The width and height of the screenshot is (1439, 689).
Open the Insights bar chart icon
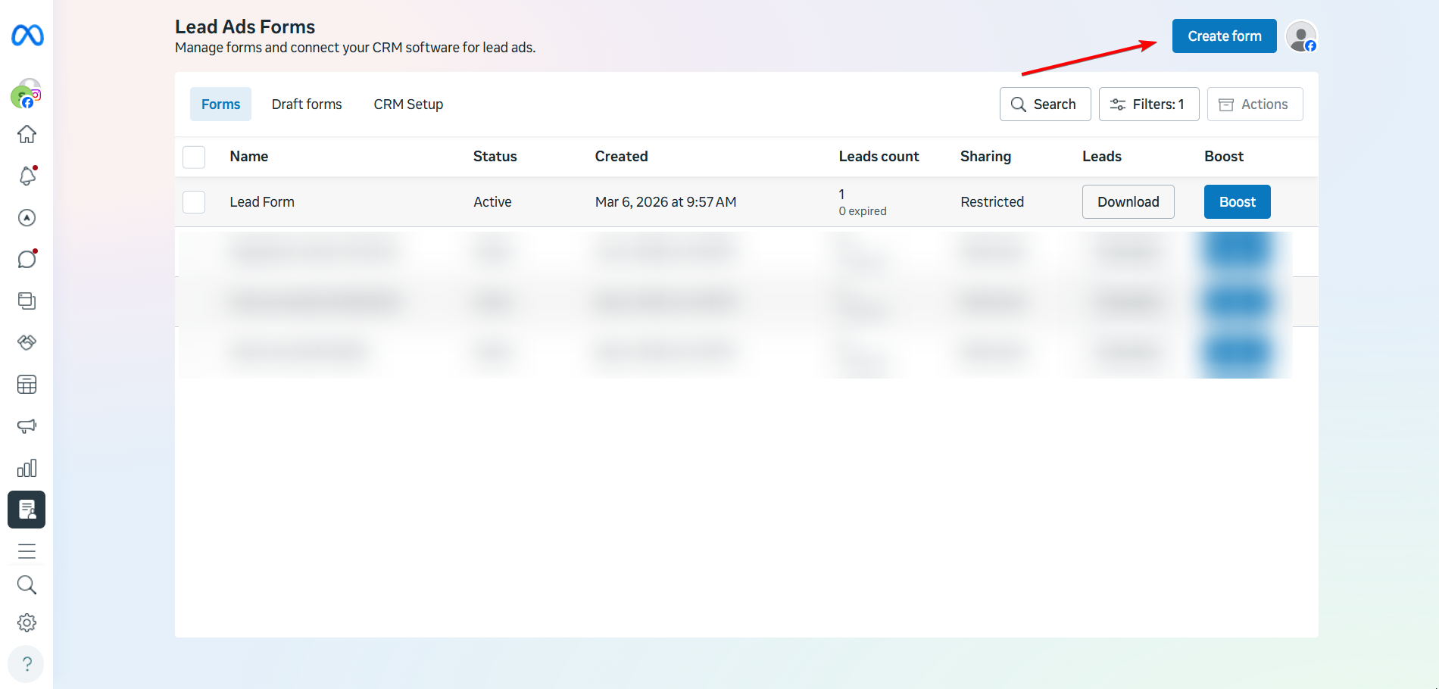click(x=27, y=468)
